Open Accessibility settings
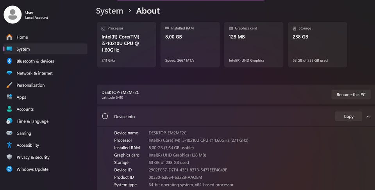 tap(45, 145)
